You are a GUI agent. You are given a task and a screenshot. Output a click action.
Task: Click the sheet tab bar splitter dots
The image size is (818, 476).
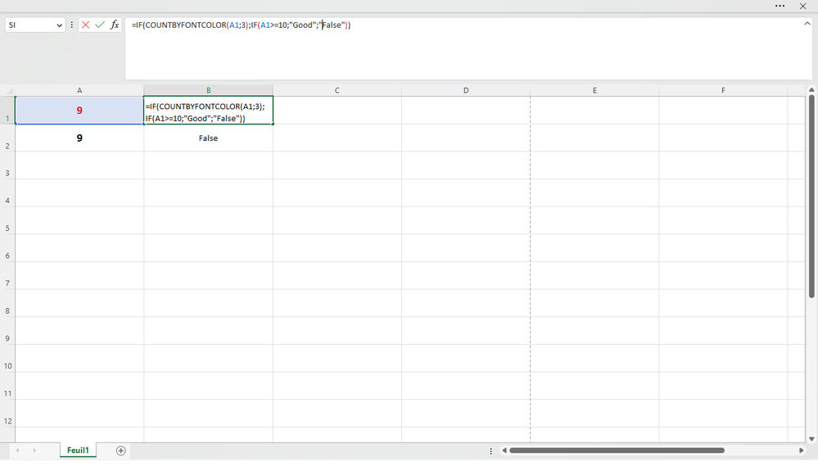click(491, 451)
